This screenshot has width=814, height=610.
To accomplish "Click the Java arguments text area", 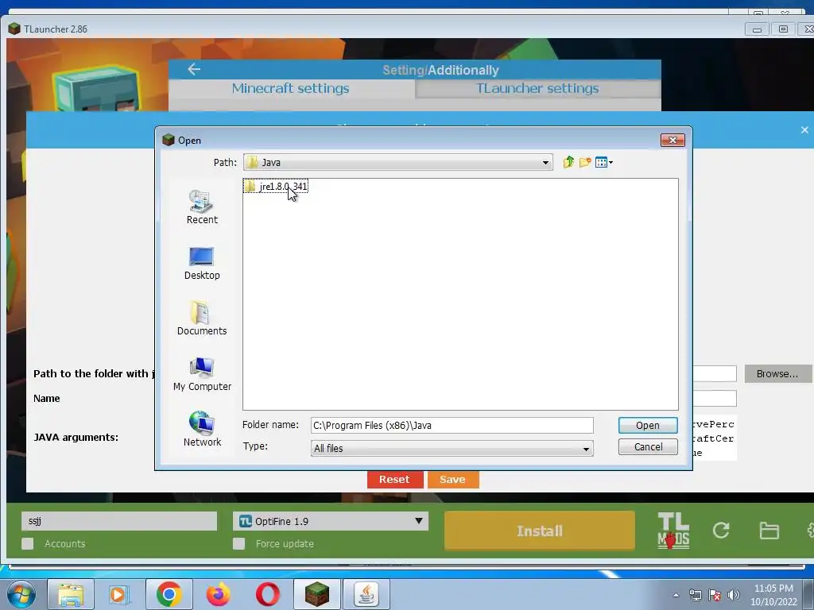I will coord(715,438).
